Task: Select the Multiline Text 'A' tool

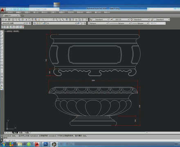Action: [x=2, y=86]
